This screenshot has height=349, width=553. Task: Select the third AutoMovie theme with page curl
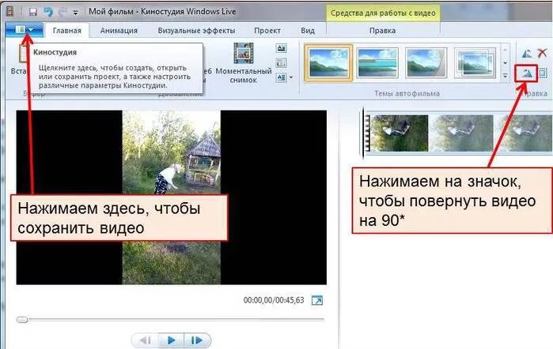(x=426, y=63)
